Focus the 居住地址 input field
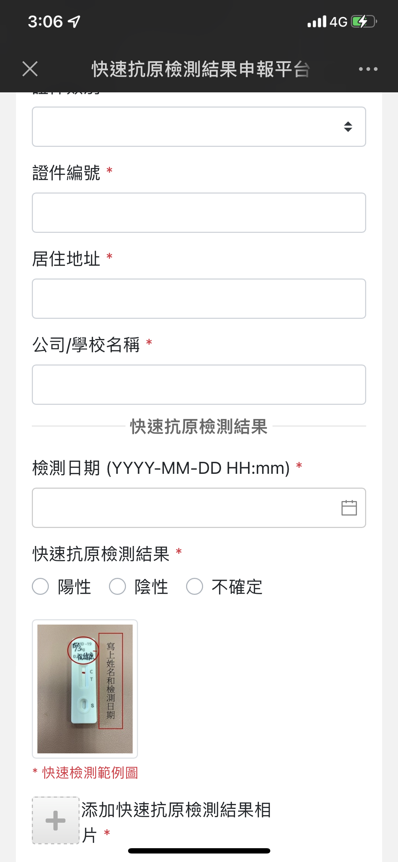 pos(199,299)
